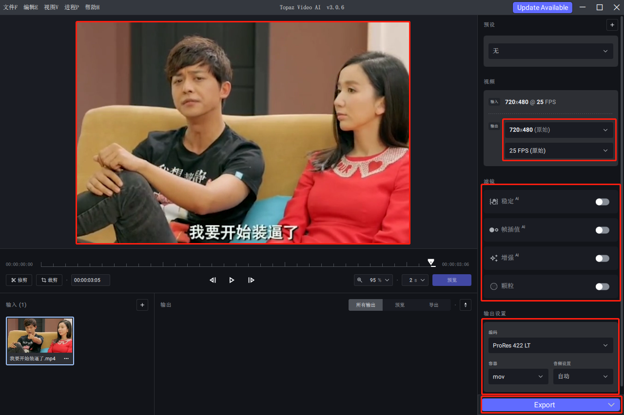Click the Export button
The height and width of the screenshot is (415, 624).
[544, 405]
